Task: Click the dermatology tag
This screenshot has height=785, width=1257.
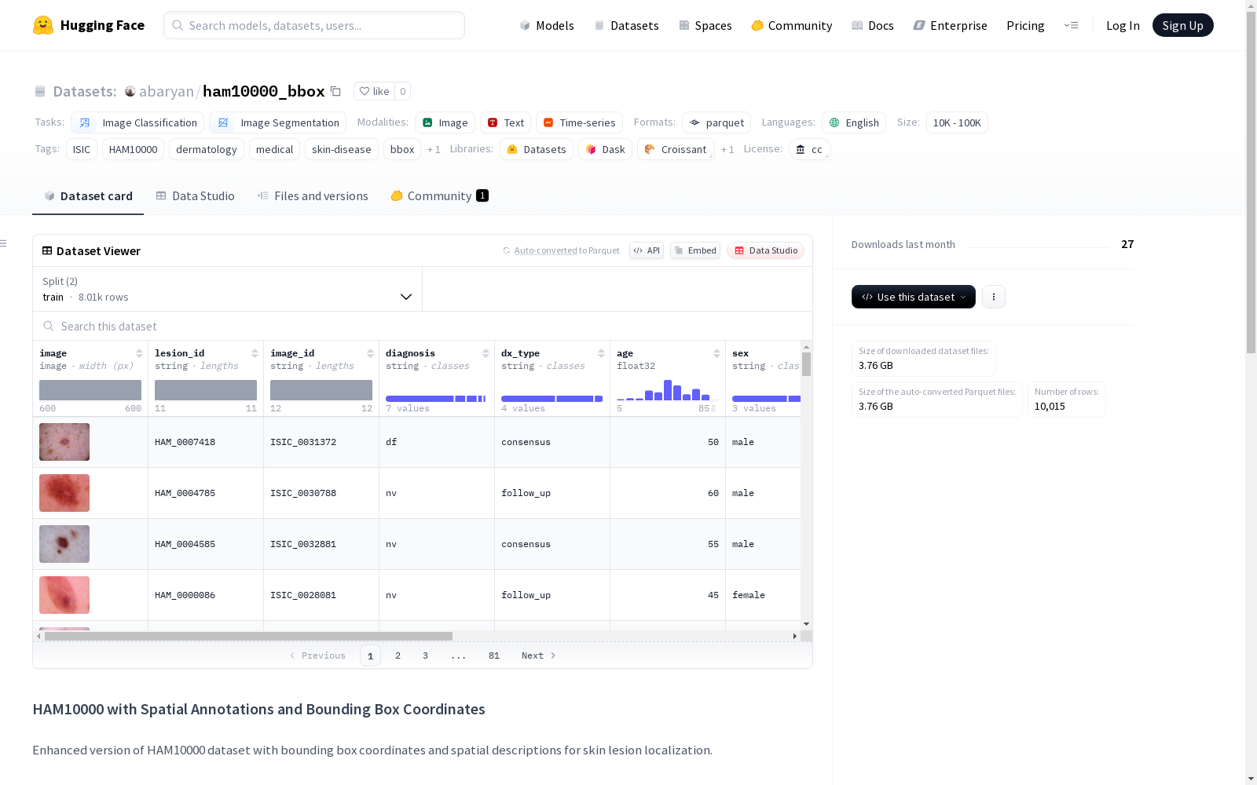Action: pyautogui.click(x=206, y=149)
